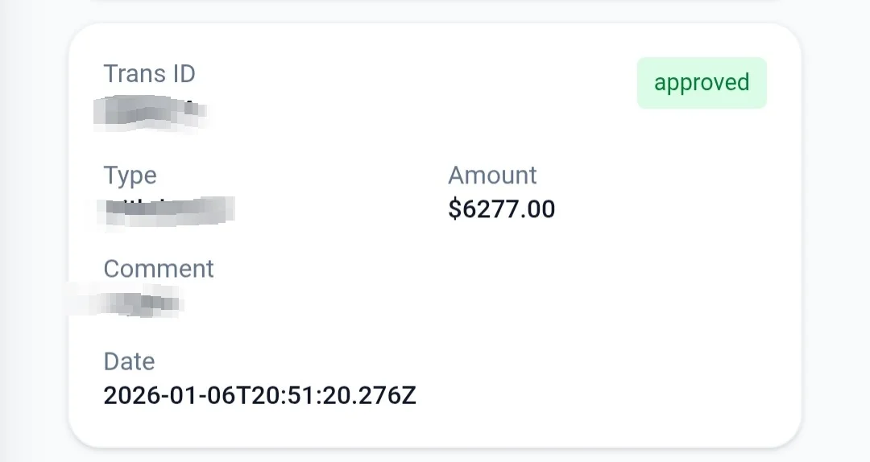Image resolution: width=870 pixels, height=462 pixels.
Task: Click the gray strip beneath the transaction card
Action: (435, 456)
